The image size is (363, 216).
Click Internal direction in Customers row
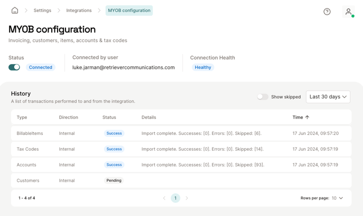tap(66, 180)
